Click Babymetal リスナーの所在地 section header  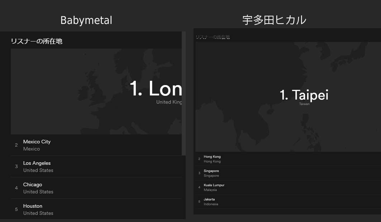(37, 41)
